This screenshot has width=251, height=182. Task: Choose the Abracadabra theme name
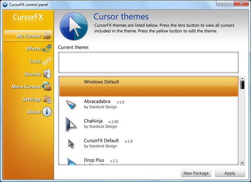pos(97,101)
